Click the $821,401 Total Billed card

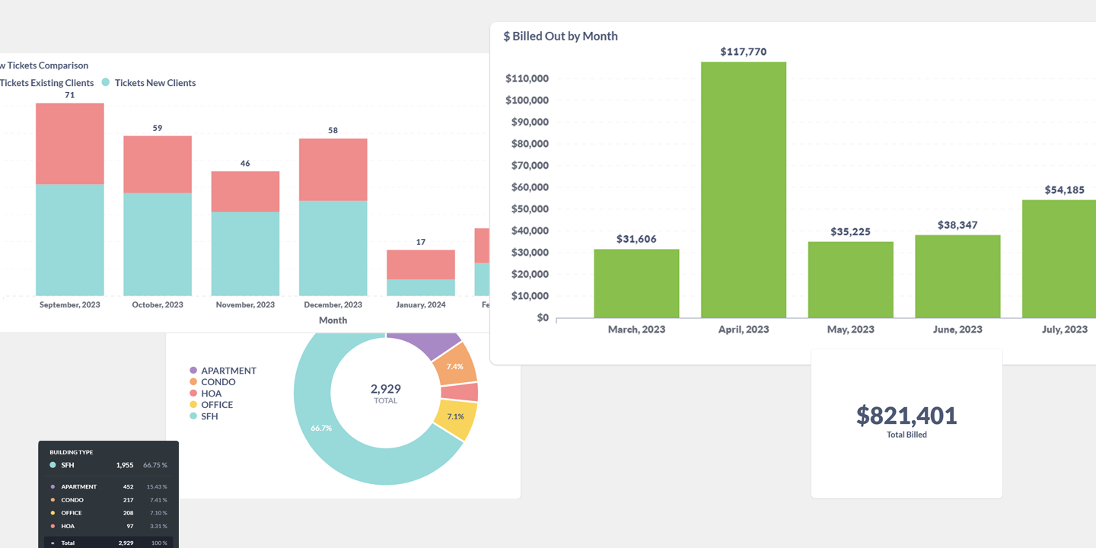click(906, 422)
